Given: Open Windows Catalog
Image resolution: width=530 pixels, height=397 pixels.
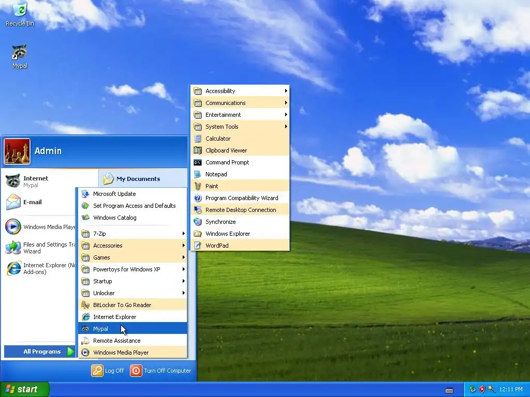Looking at the screenshot, I should pyautogui.click(x=132, y=218).
